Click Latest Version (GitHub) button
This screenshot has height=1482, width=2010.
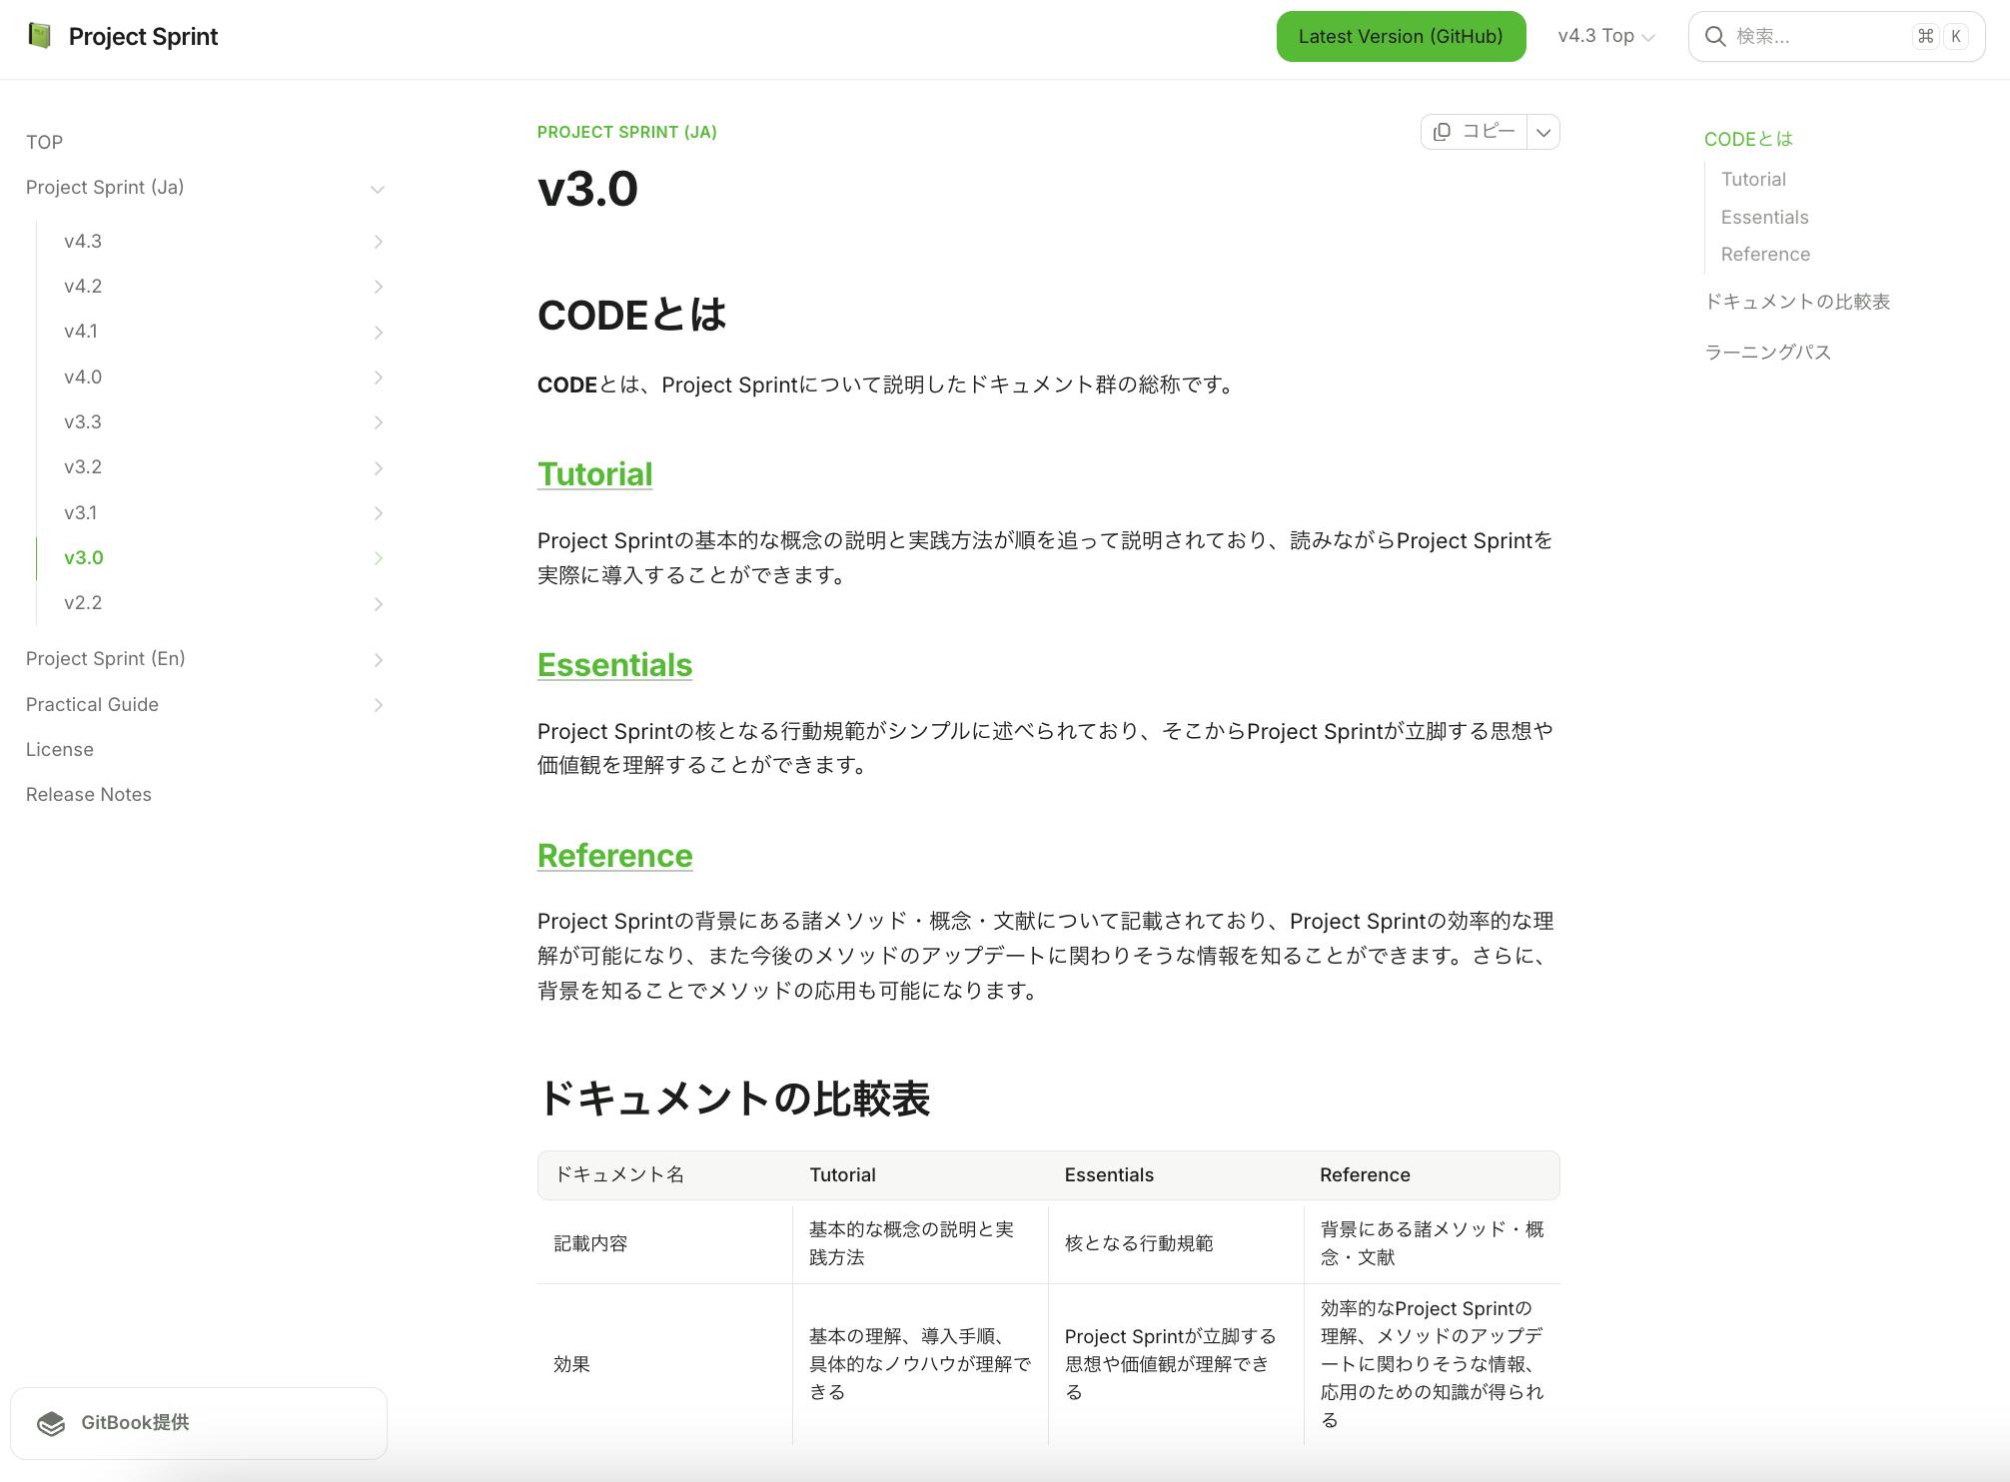pyautogui.click(x=1401, y=36)
